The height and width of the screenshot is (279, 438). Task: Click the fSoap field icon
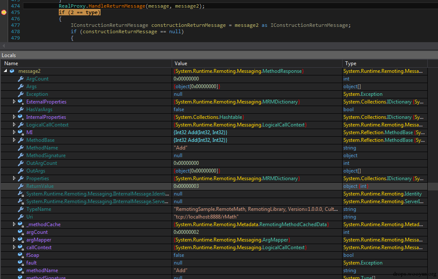click(x=20, y=255)
